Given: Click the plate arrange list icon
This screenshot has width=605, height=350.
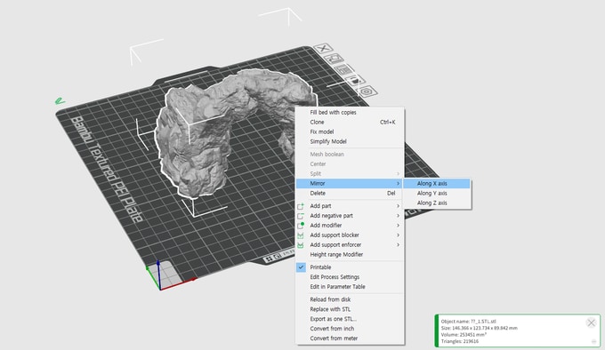Looking at the screenshot, I should 343,69.
